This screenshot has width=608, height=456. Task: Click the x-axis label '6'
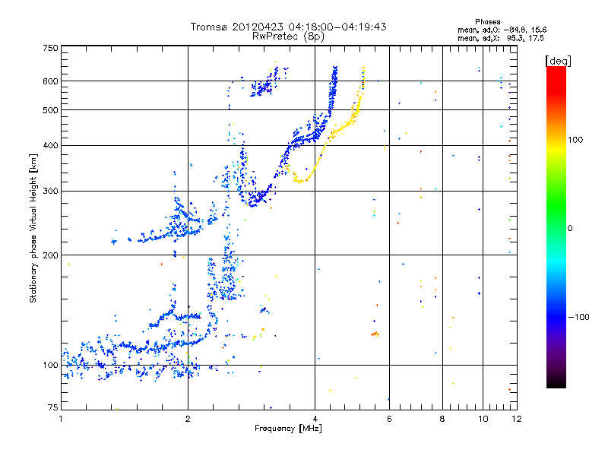coord(389,419)
